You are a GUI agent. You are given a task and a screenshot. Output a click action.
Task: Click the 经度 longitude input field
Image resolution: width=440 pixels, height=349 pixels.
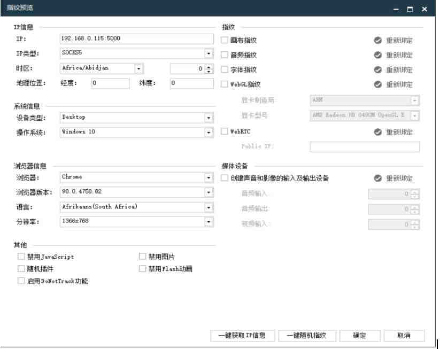pyautogui.click(x=111, y=83)
